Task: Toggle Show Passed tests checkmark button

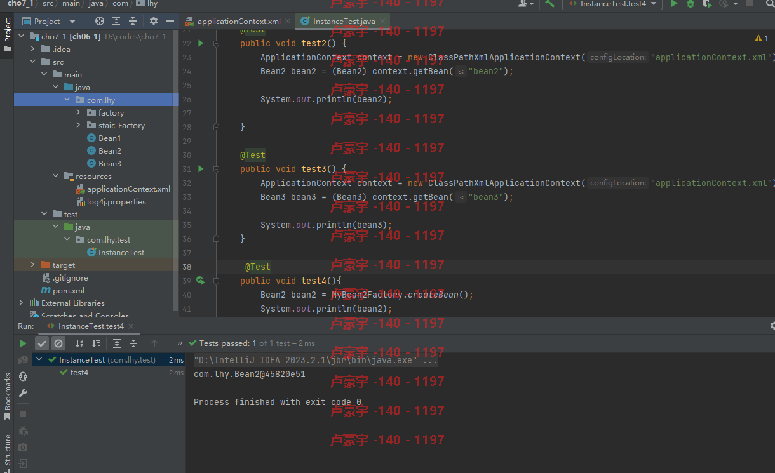Action: [x=42, y=343]
